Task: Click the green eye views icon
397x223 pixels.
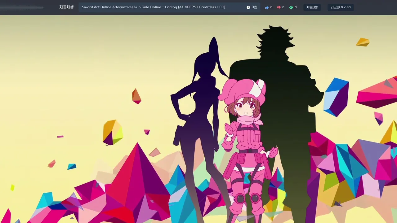Action: (x=291, y=7)
